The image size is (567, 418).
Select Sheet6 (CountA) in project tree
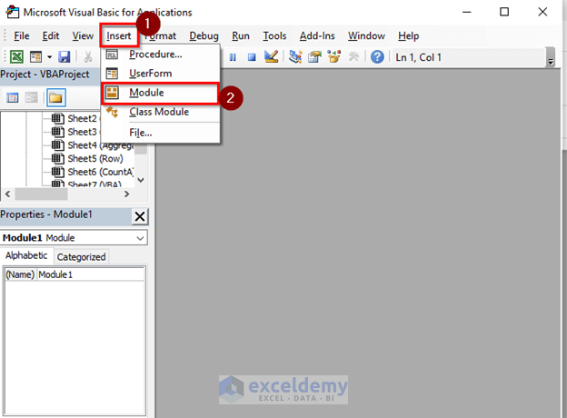tap(101, 172)
